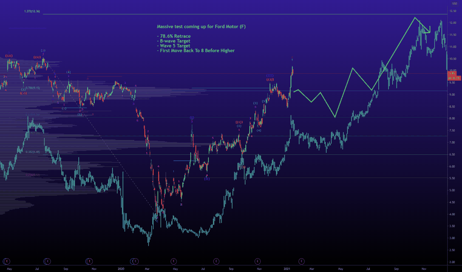The width and height of the screenshot is (462, 272).
Task: Click the 2.00 price axis label
Action: pos(452,262)
